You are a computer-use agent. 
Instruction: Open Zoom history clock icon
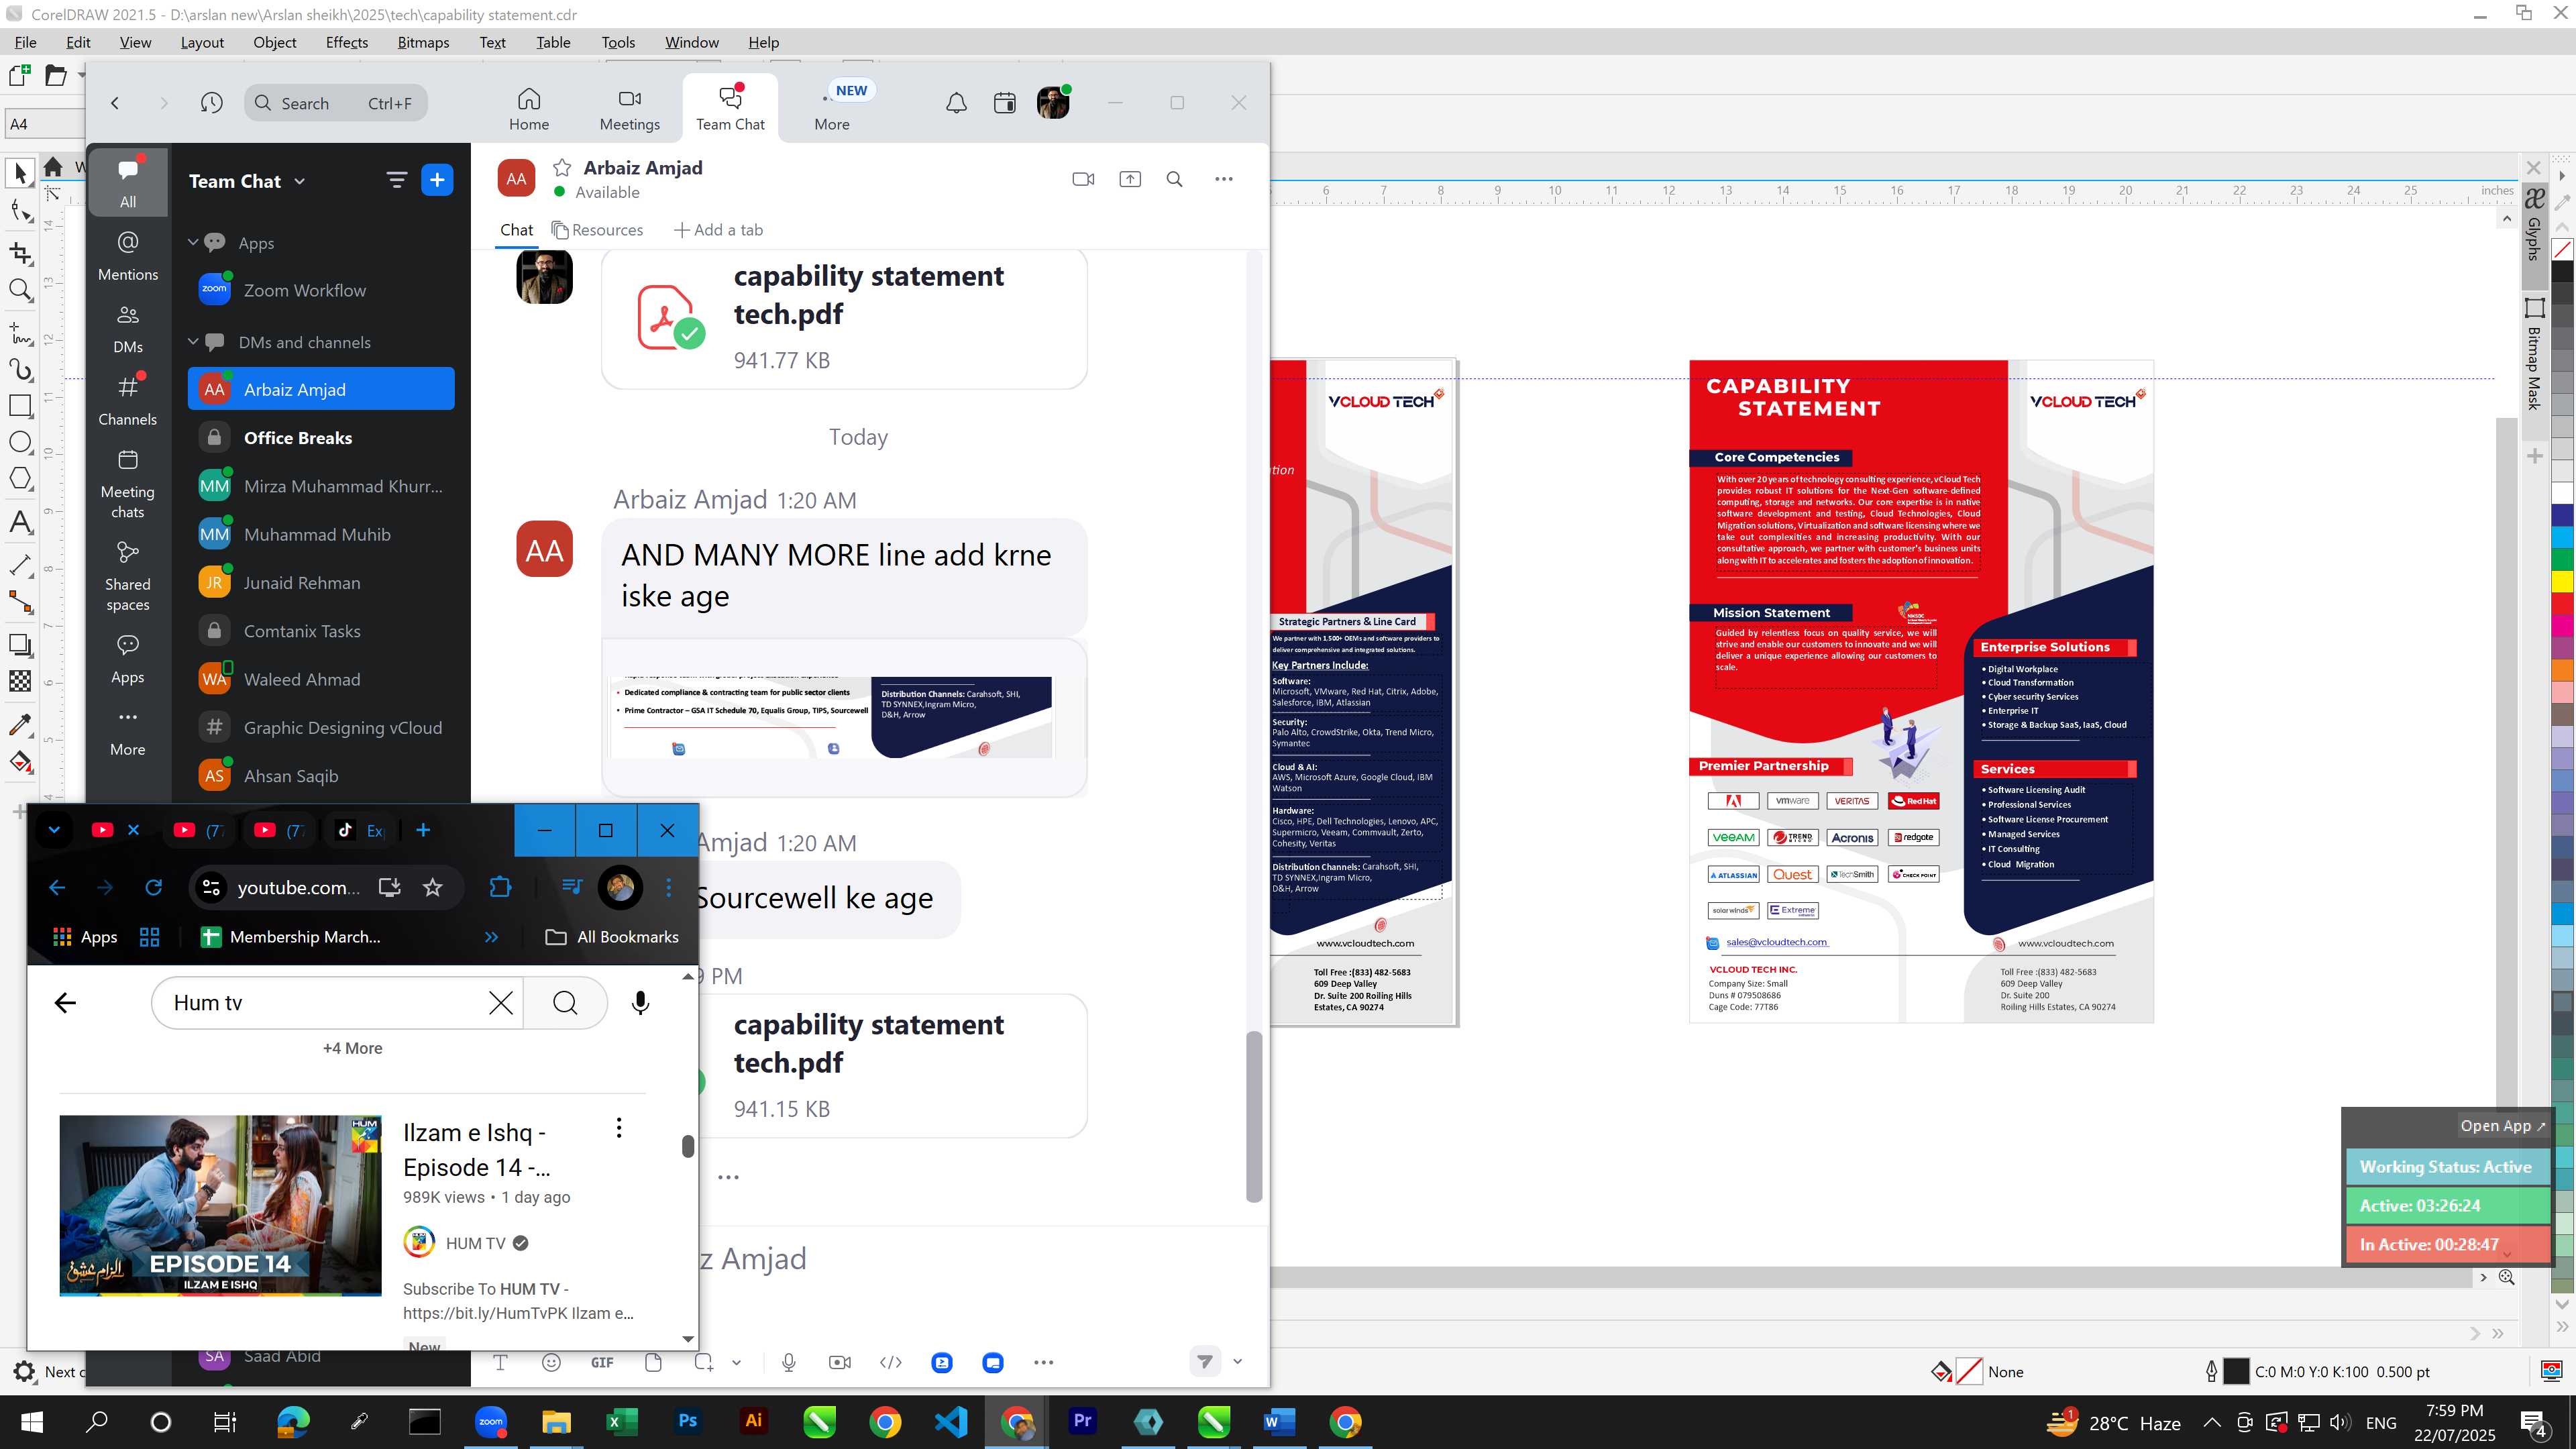coord(211,103)
